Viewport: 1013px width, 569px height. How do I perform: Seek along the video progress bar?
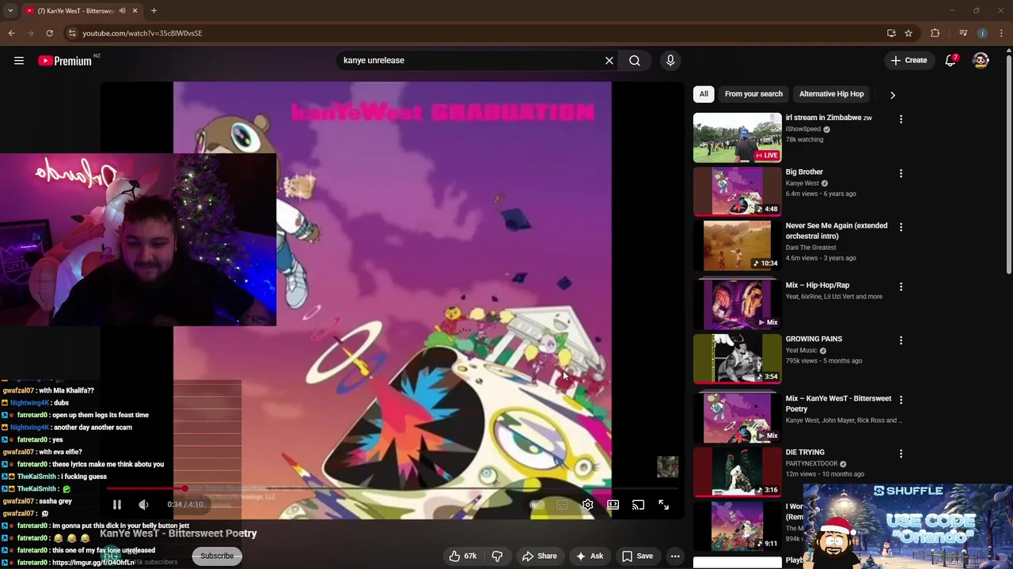coord(392,489)
